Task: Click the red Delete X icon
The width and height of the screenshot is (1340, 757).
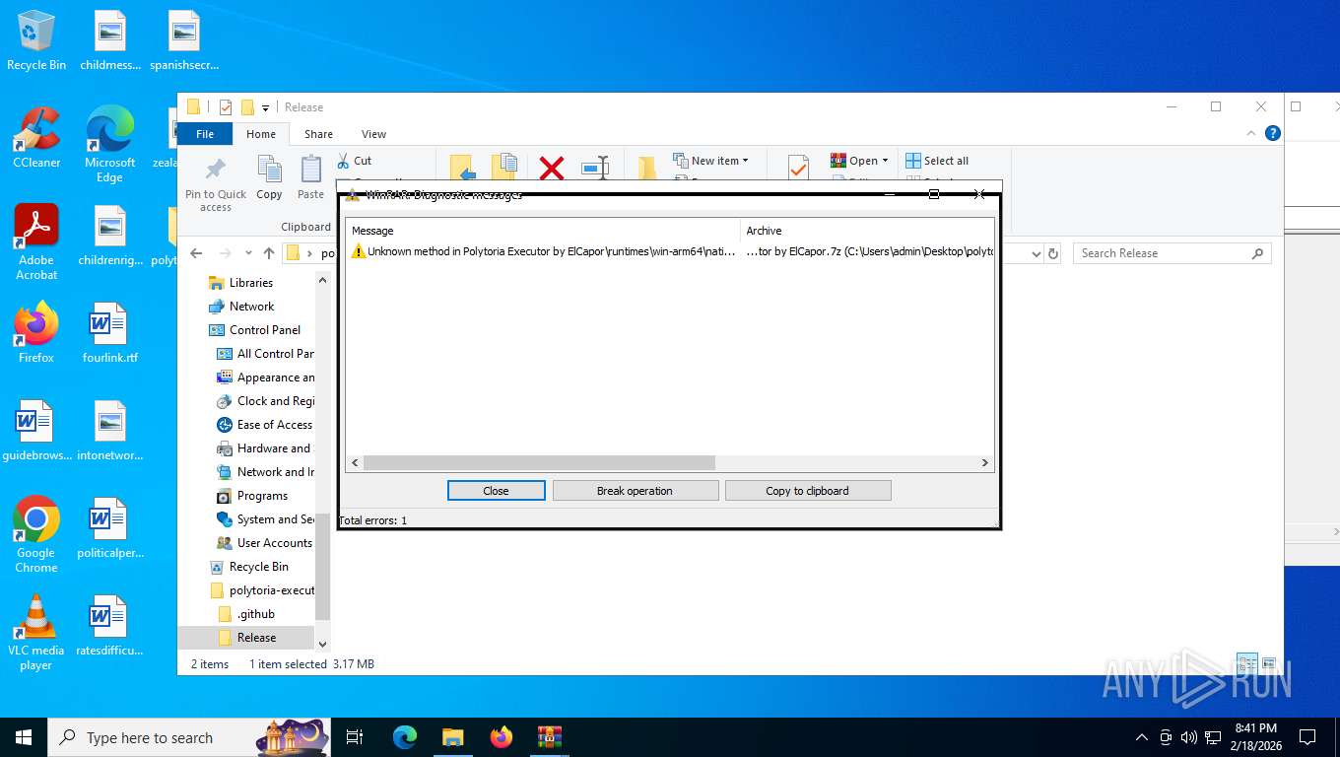Action: [552, 169]
